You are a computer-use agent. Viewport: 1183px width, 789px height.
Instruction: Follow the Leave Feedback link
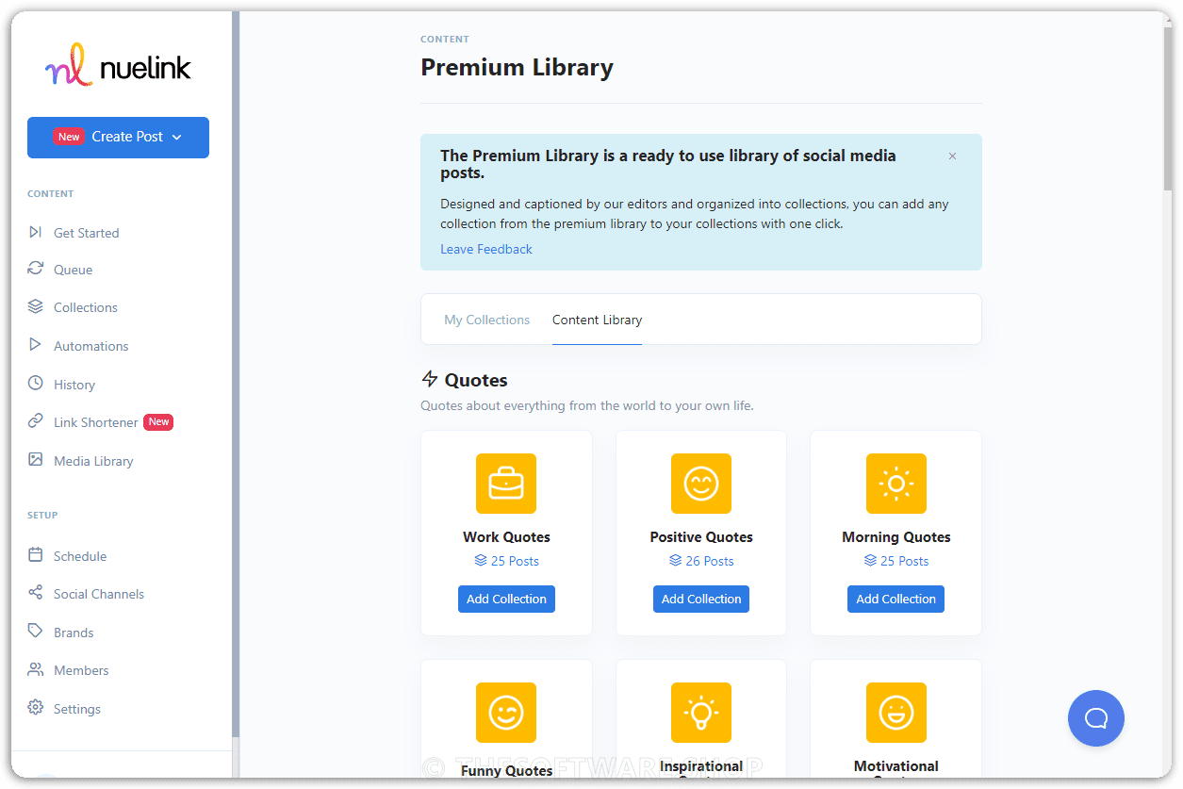click(x=486, y=249)
